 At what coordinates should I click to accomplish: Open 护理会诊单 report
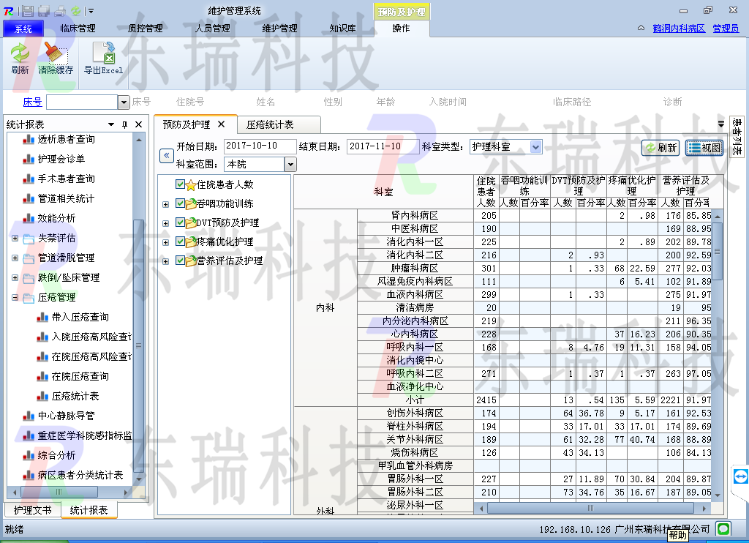coord(61,159)
